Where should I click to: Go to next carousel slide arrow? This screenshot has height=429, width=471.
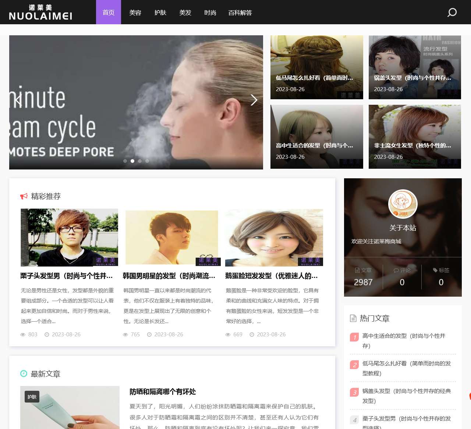(x=254, y=100)
